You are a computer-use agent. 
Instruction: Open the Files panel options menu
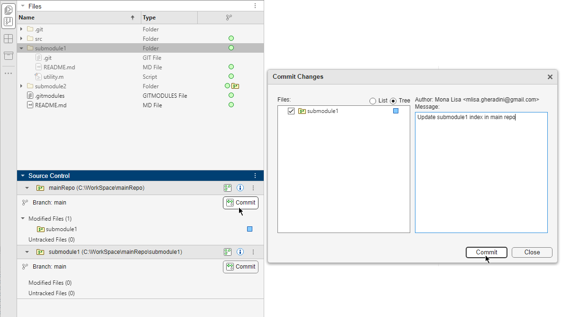click(x=255, y=5)
